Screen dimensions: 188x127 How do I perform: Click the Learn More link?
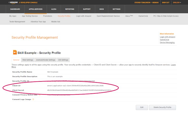tap(173, 65)
